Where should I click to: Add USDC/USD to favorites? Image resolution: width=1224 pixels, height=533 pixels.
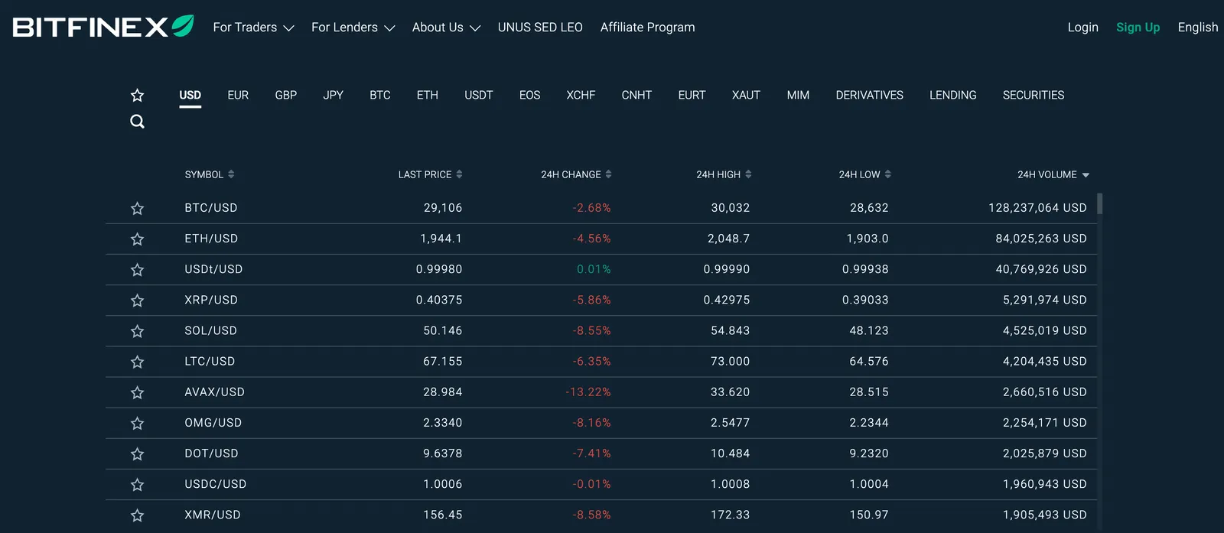137,484
